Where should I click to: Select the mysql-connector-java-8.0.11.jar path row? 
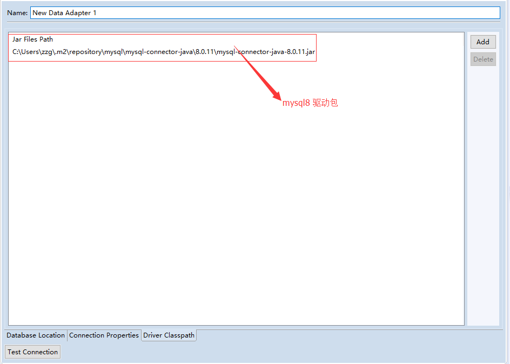pyautogui.click(x=164, y=52)
